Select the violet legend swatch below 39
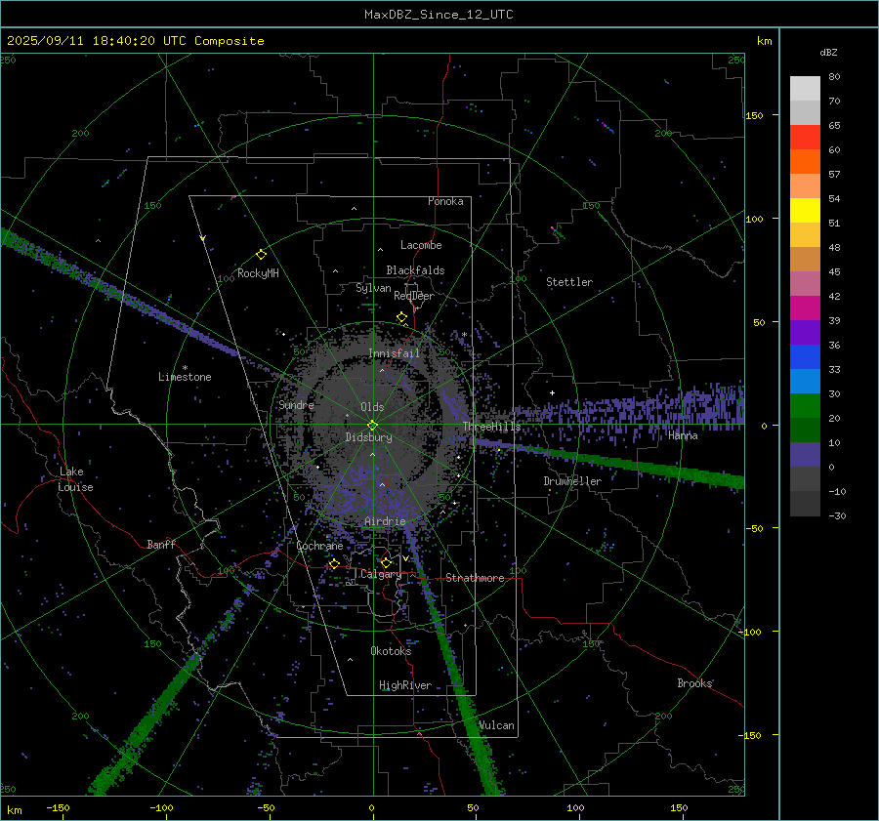The image size is (879, 821). pos(805,333)
